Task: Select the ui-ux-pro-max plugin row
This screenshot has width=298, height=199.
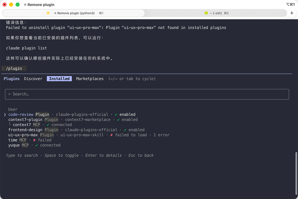Action: pos(89,135)
